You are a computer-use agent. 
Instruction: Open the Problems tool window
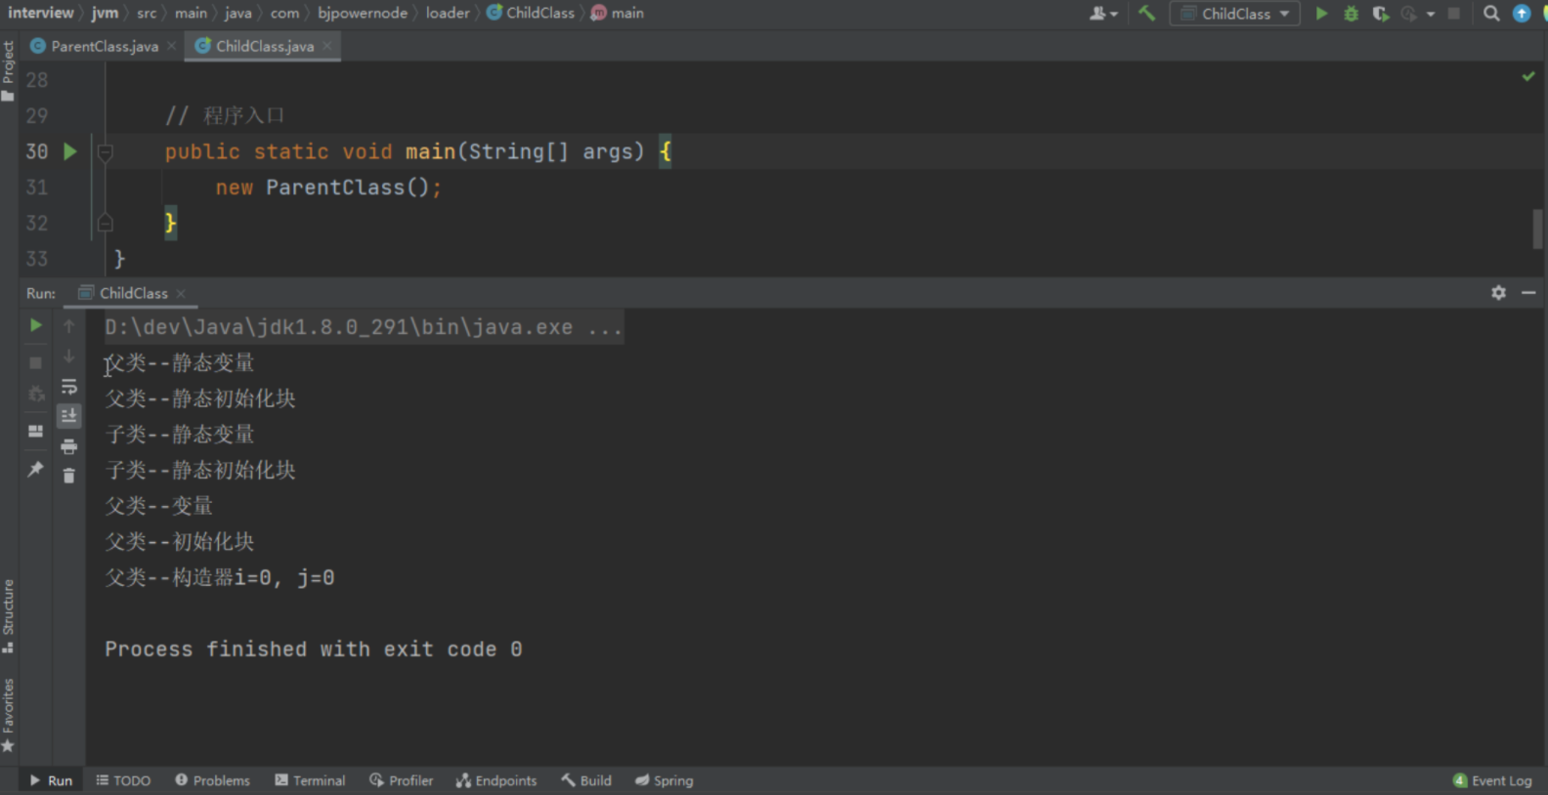click(212, 780)
